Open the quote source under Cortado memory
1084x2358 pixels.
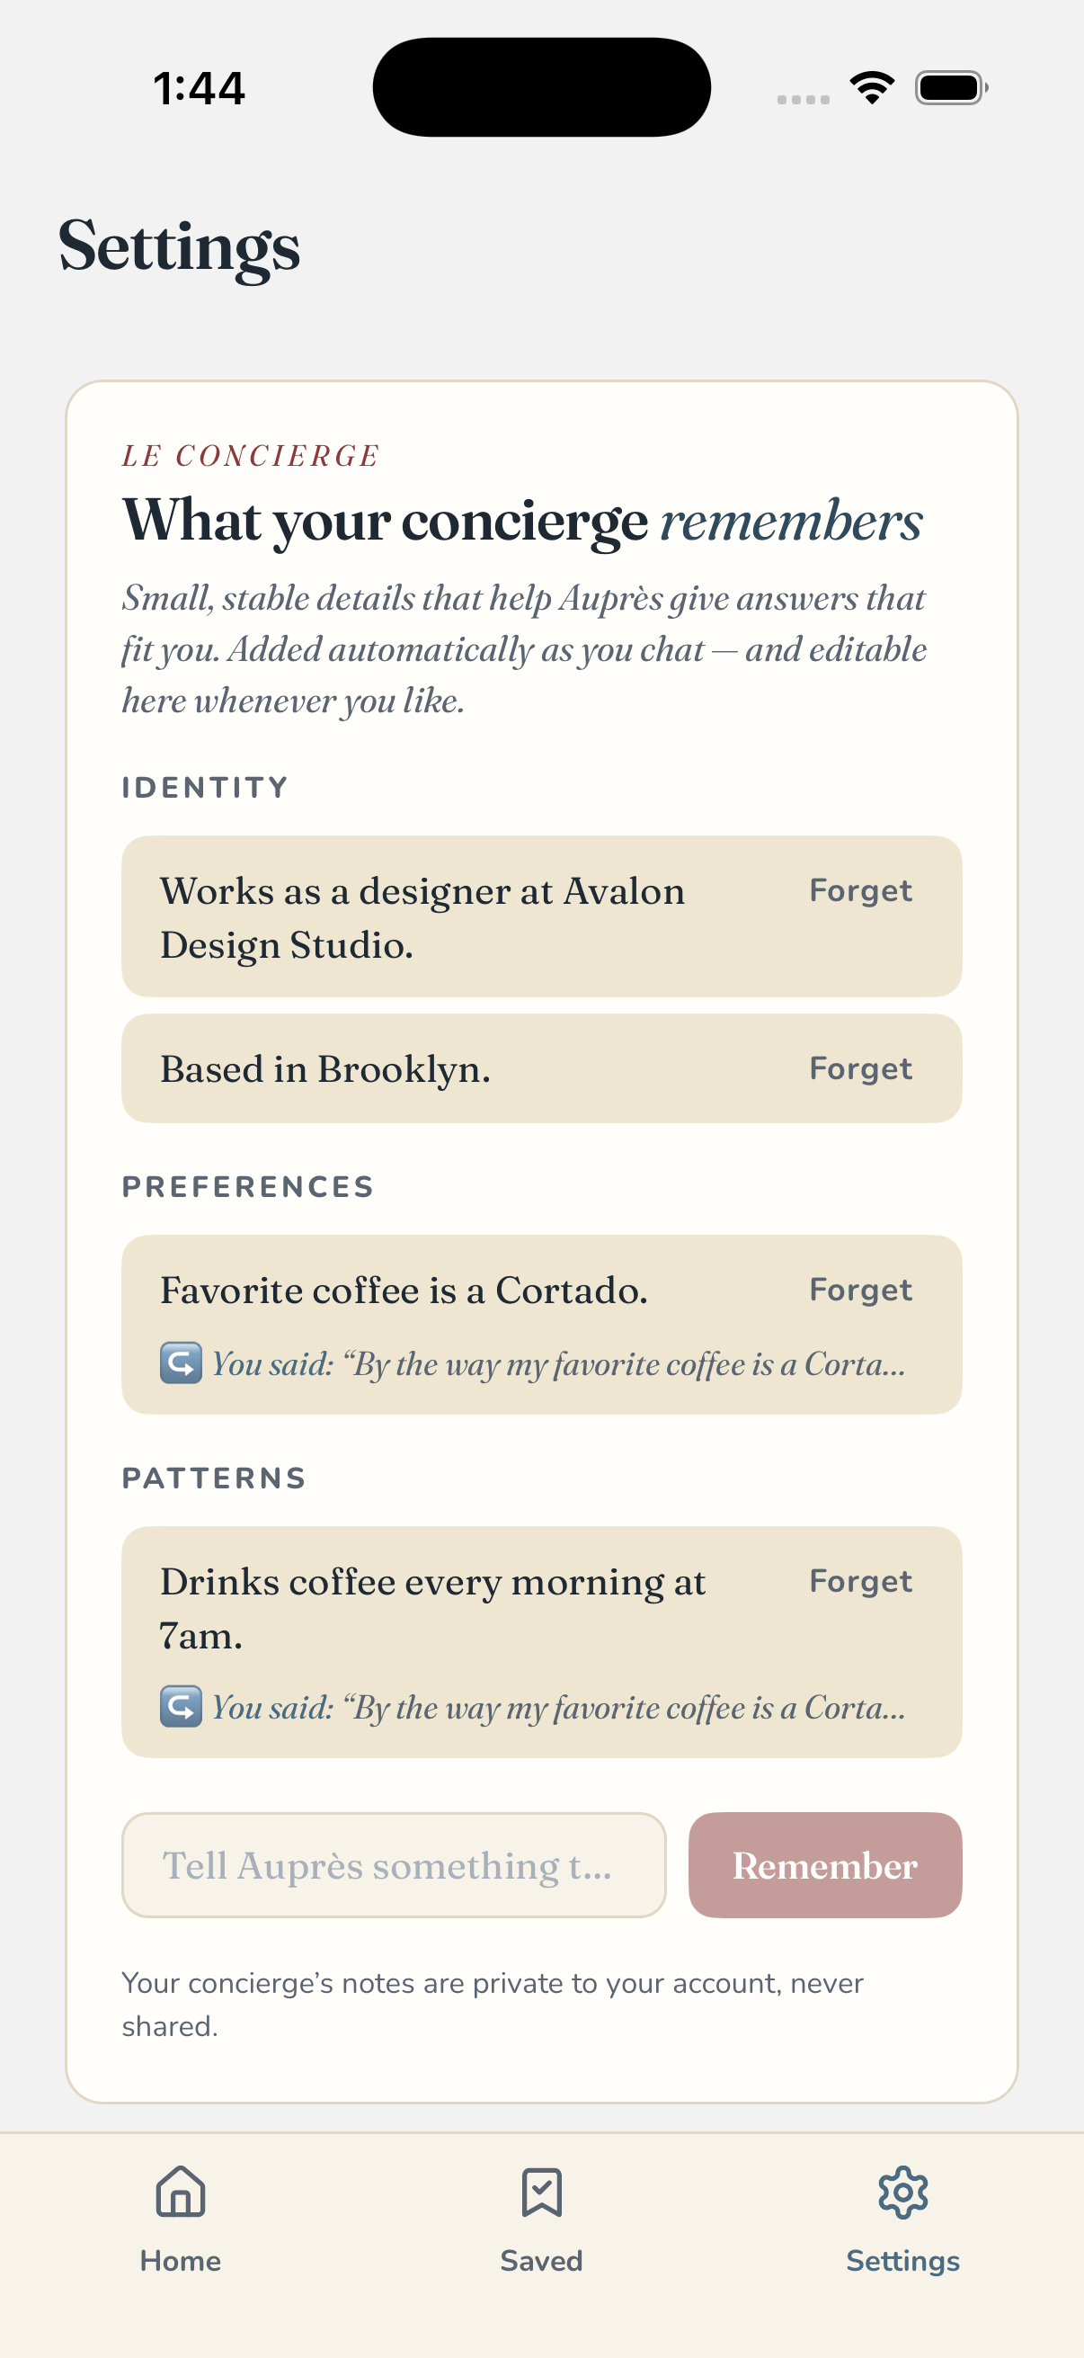click(x=559, y=1364)
